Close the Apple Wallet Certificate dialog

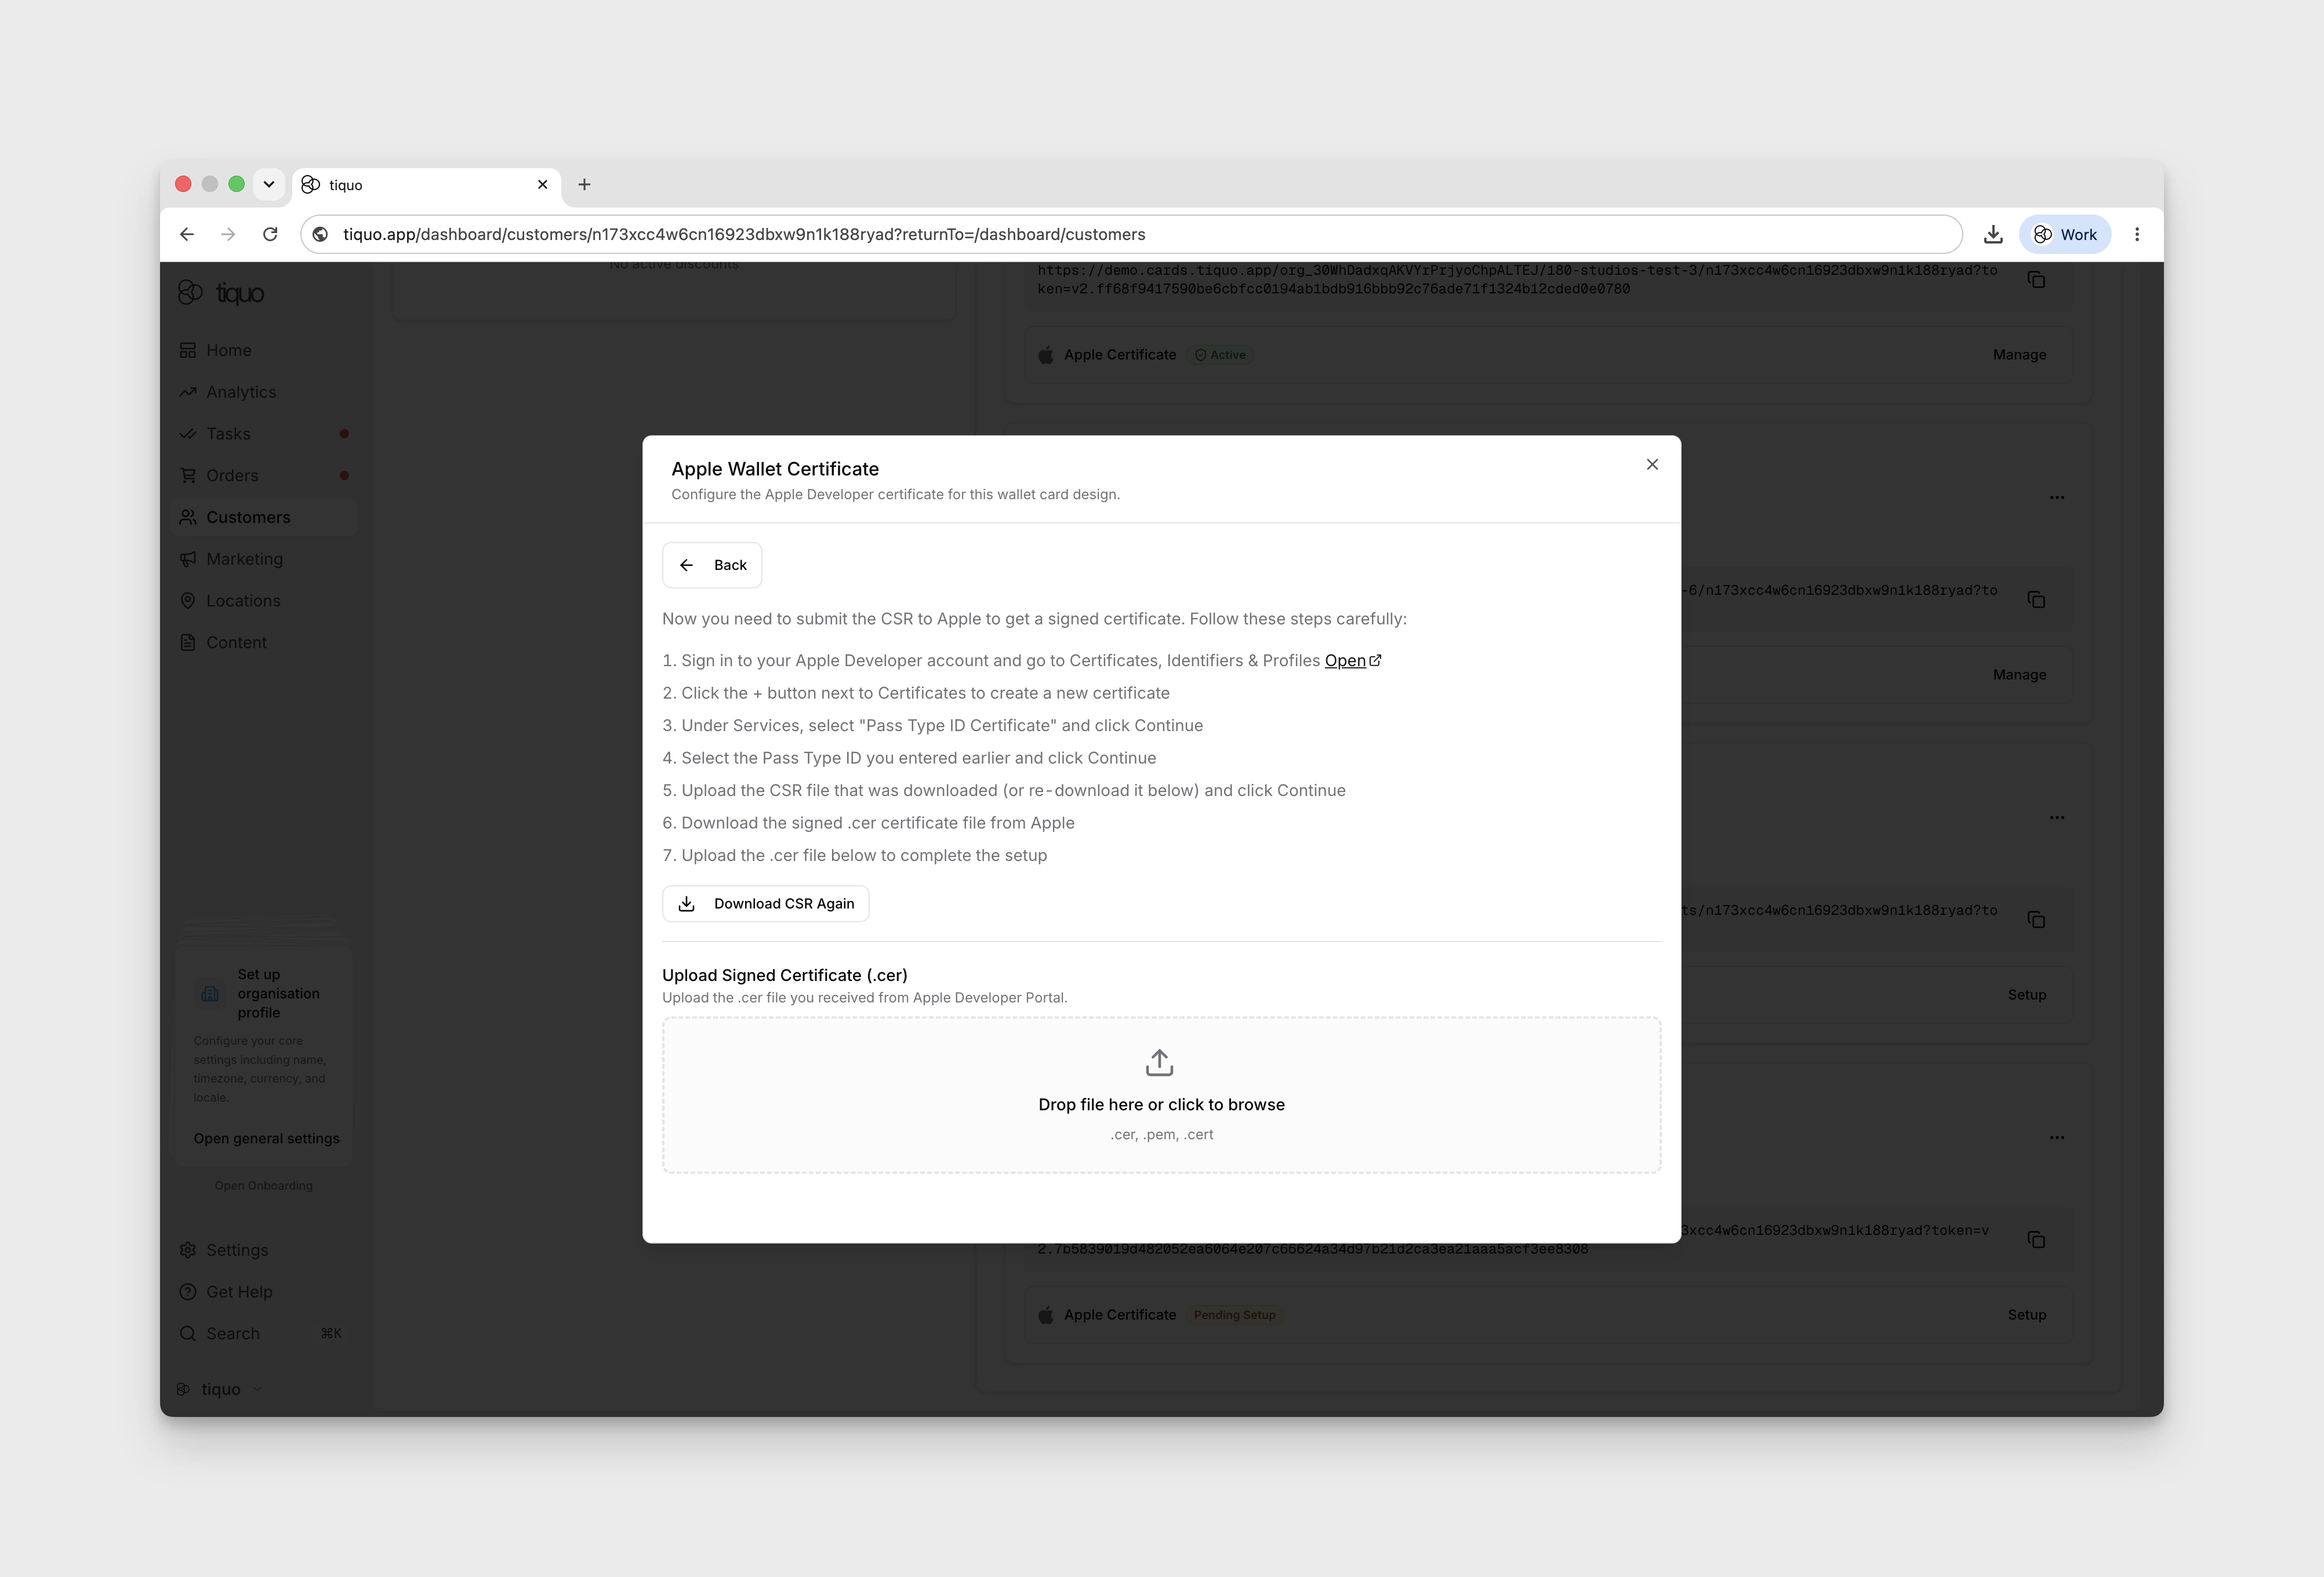tap(1652, 464)
